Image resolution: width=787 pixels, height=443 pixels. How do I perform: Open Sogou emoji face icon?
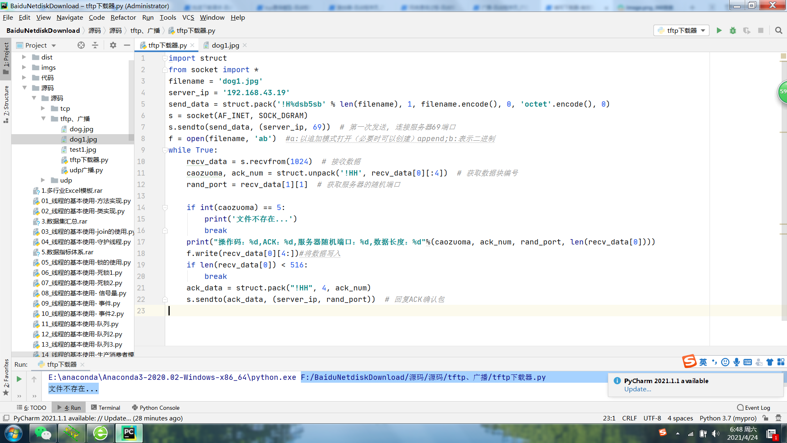[725, 362]
